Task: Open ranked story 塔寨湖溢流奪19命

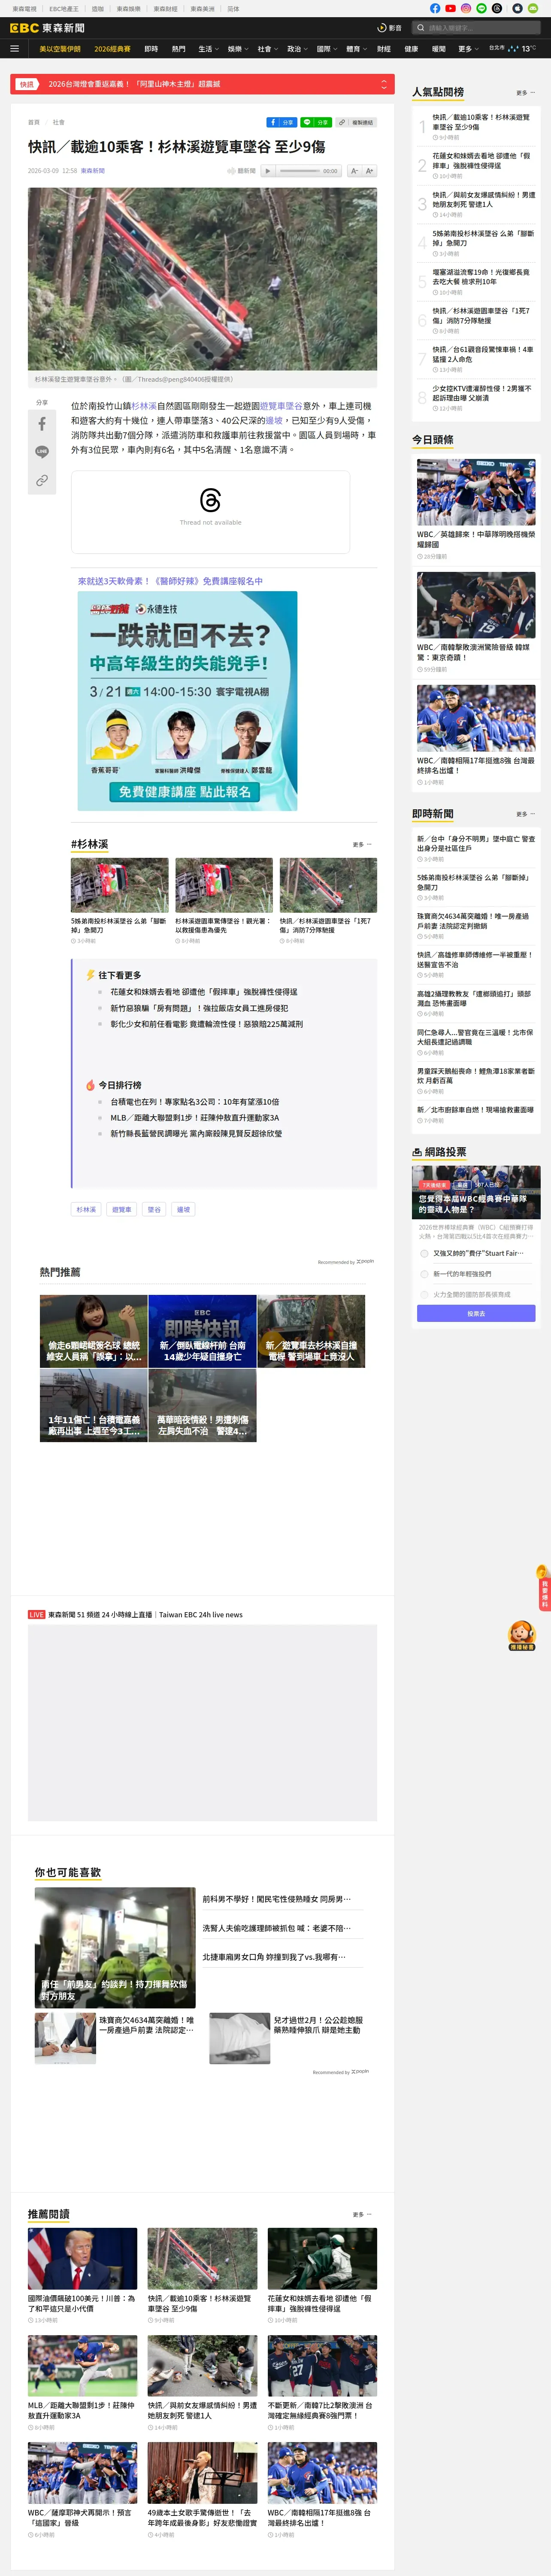Action: coord(482,277)
